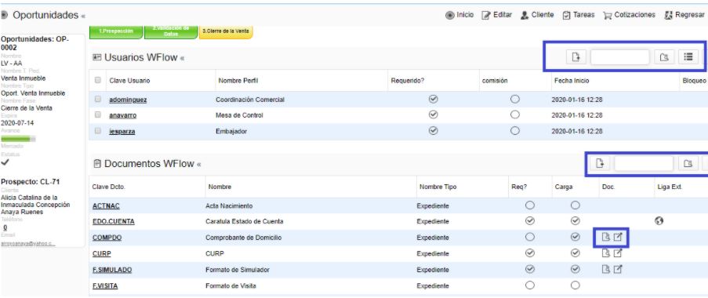Toggle Req? circle for Acta Nacimiento
This screenshot has width=708, height=298.
tap(530, 205)
